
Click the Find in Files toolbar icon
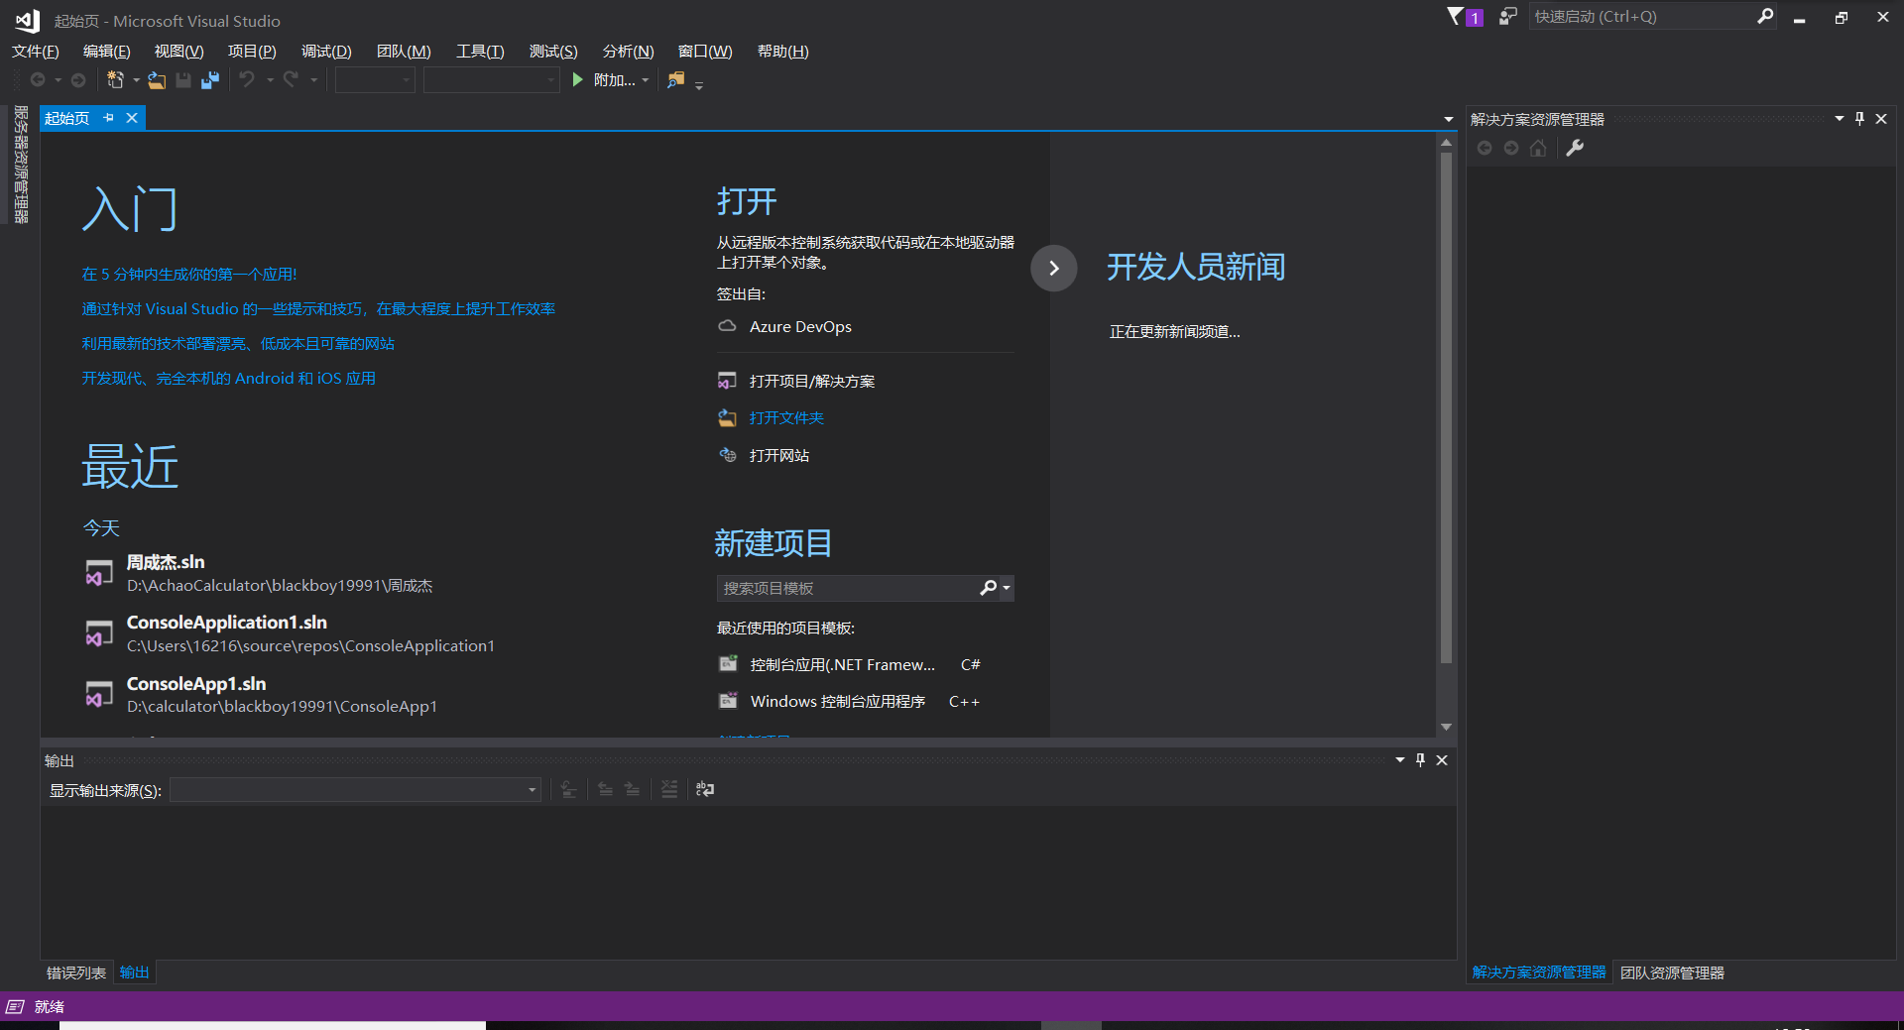coord(675,80)
